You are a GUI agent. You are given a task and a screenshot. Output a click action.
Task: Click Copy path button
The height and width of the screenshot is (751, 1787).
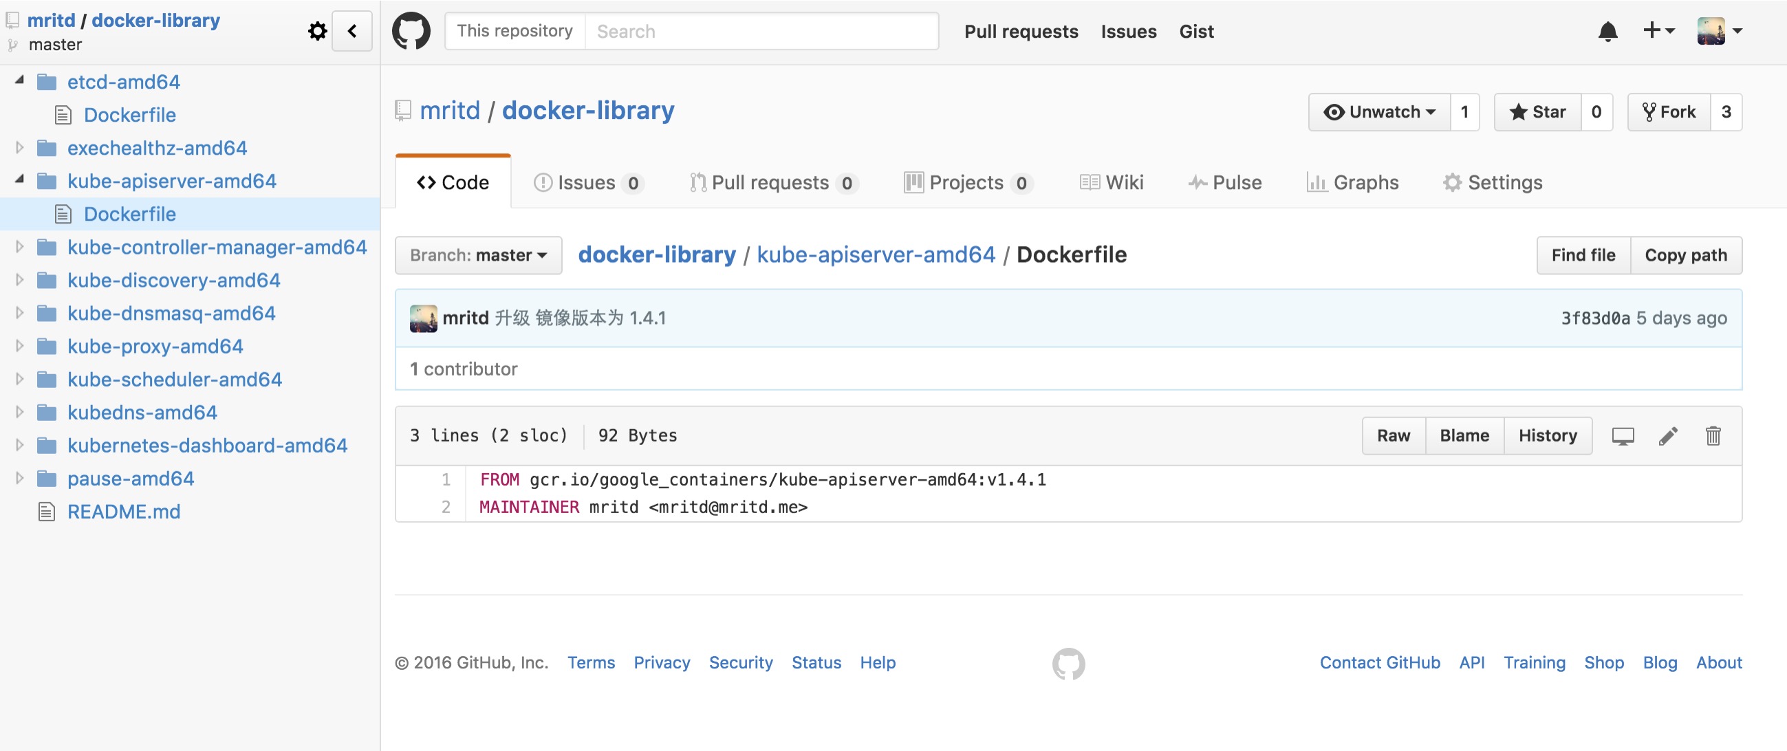tap(1686, 256)
